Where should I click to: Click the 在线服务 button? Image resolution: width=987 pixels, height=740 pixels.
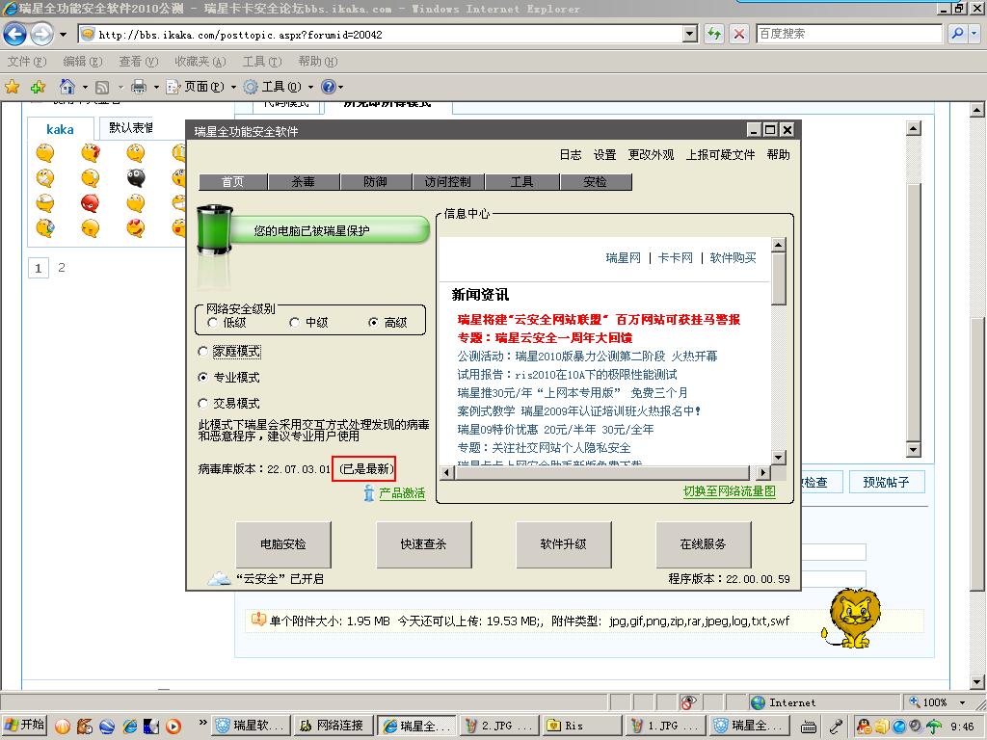coord(703,544)
